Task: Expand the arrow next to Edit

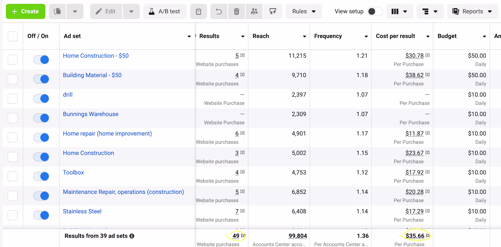Action: [x=131, y=11]
